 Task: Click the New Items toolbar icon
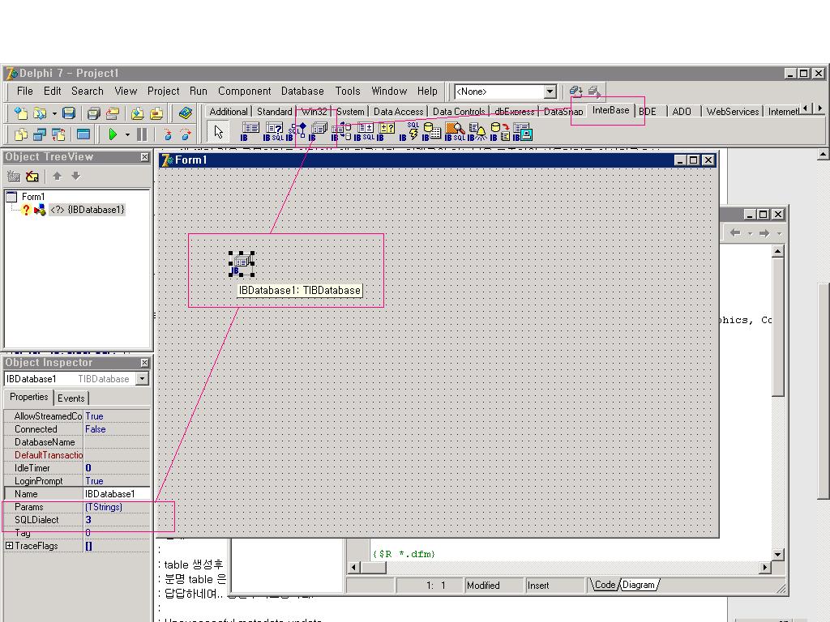pyautogui.click(x=20, y=113)
